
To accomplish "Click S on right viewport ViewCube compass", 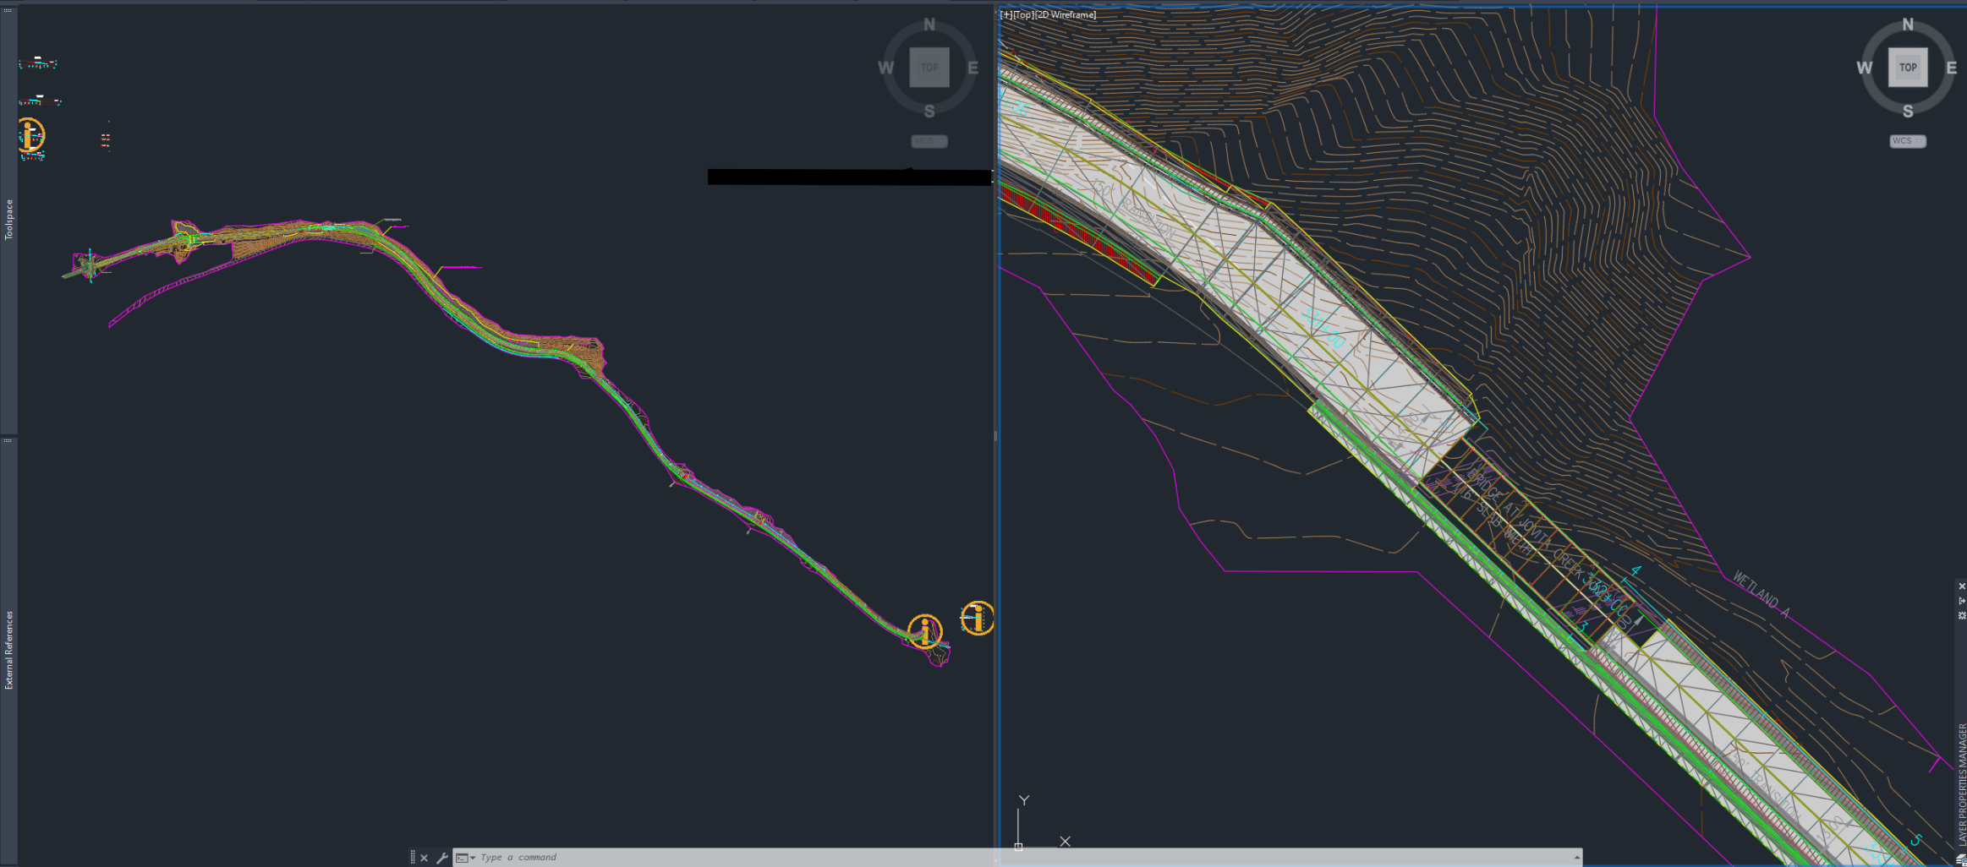I will coord(1908,112).
